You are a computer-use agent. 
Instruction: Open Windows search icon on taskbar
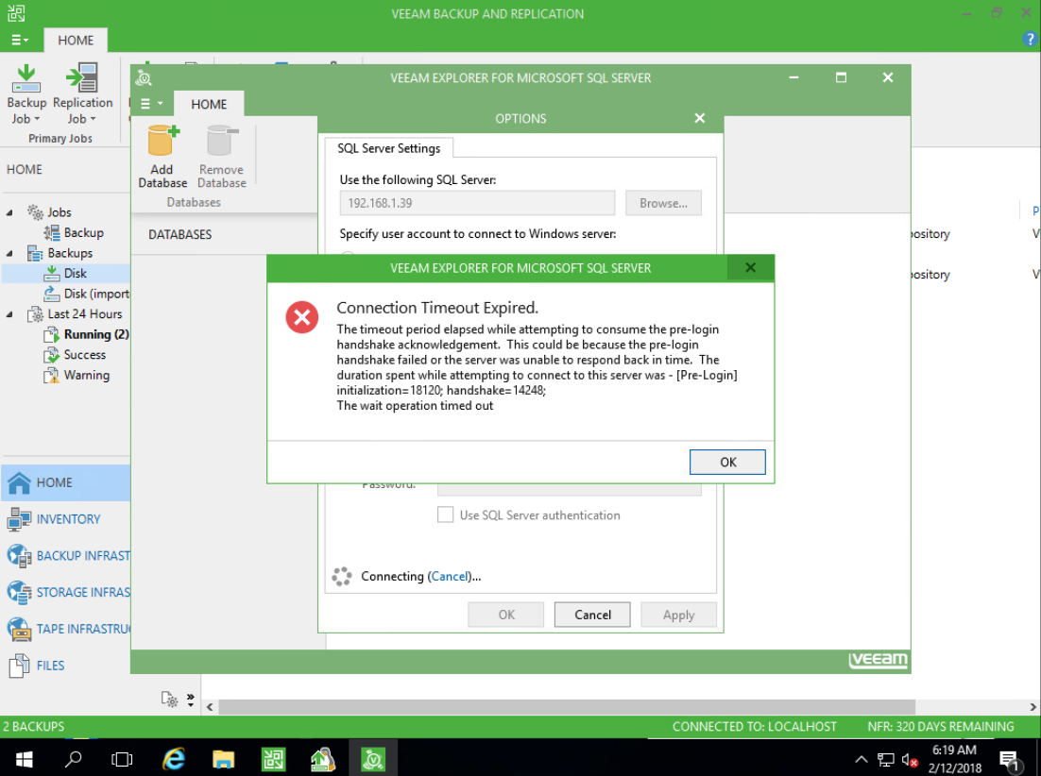[73, 758]
